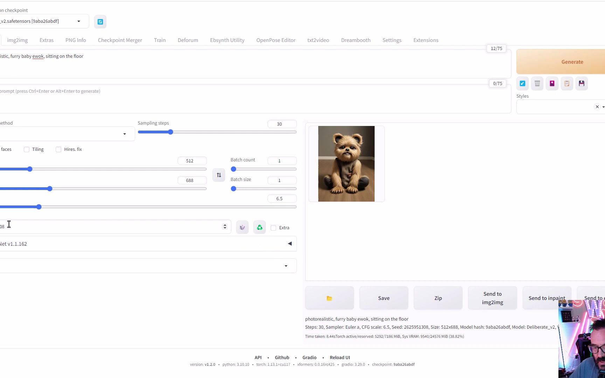Image resolution: width=605 pixels, height=378 pixels.
Task: Open the Extras tab
Action: pyautogui.click(x=47, y=40)
